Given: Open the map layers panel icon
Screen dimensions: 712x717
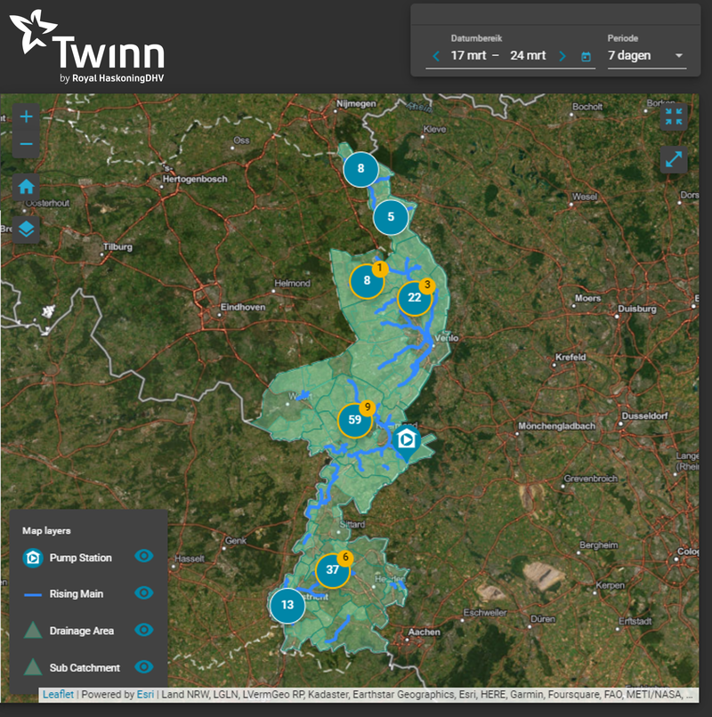Looking at the screenshot, I should coord(26,229).
